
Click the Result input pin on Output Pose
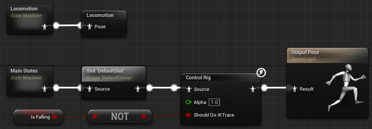(x=295, y=89)
